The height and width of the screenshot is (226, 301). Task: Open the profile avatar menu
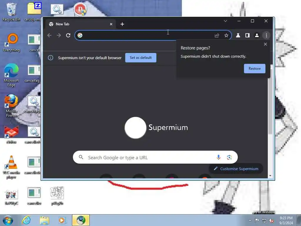coord(257,35)
